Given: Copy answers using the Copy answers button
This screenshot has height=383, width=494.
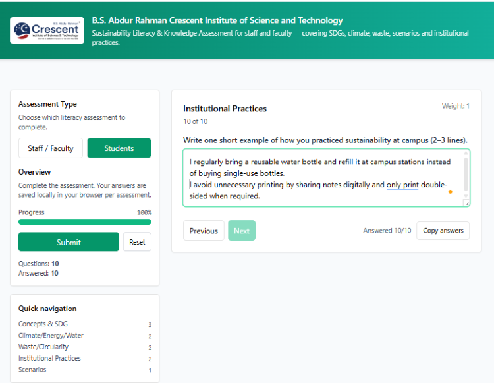Looking at the screenshot, I should (x=443, y=231).
